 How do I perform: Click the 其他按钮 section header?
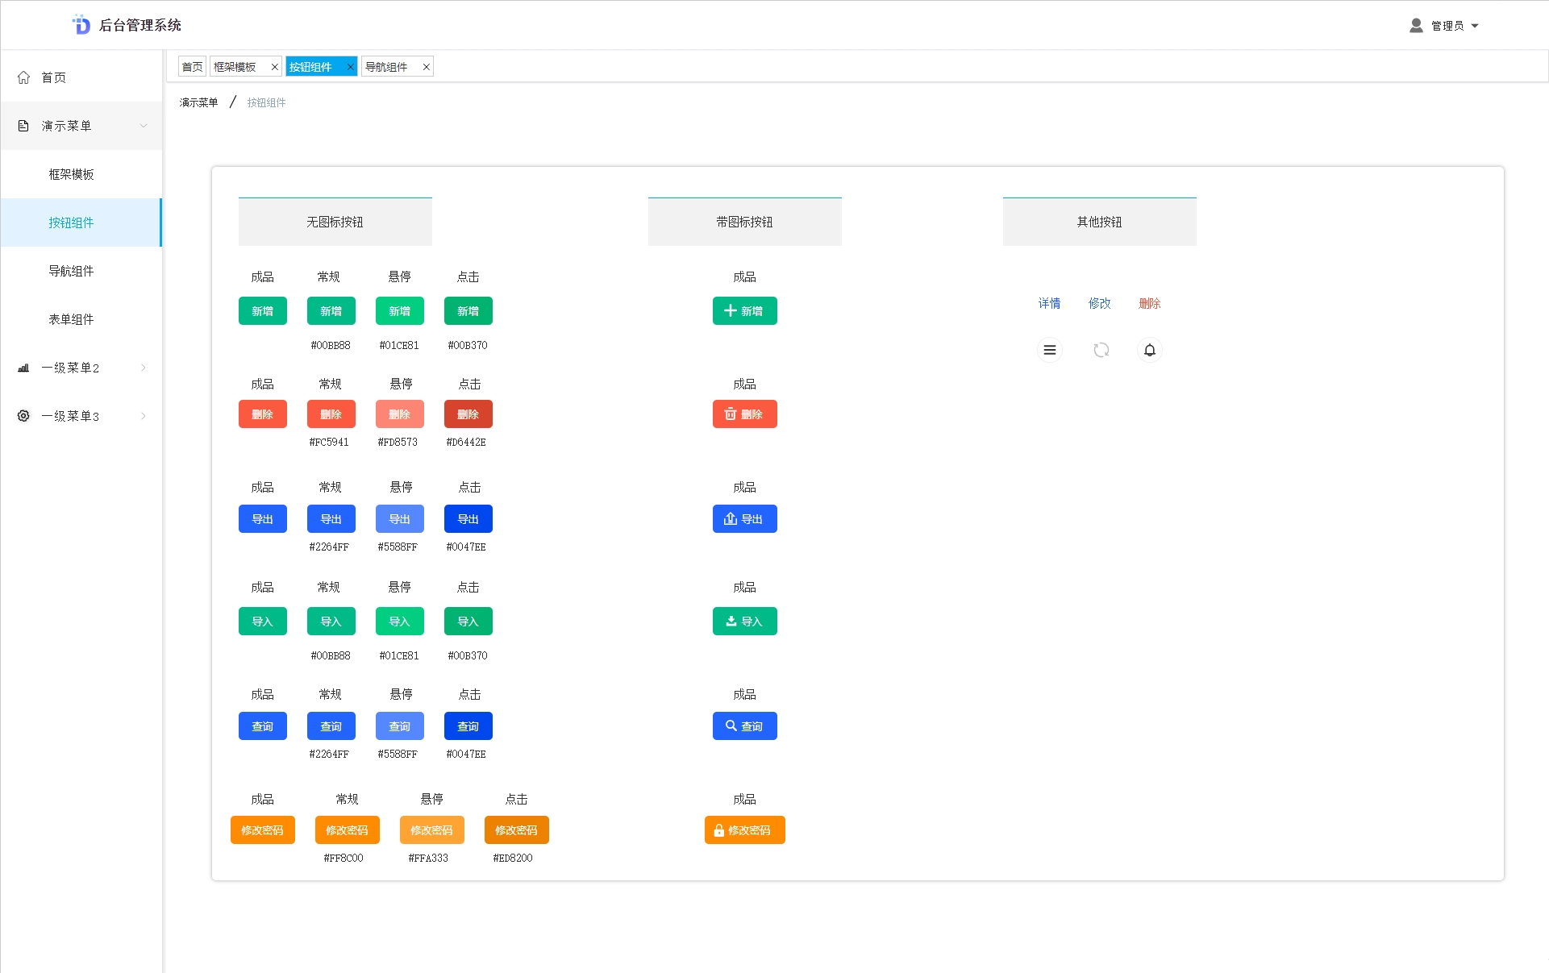[1100, 222]
